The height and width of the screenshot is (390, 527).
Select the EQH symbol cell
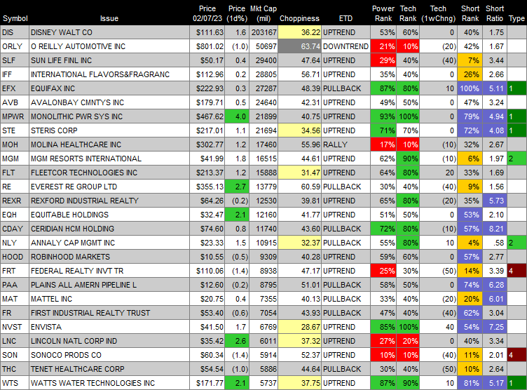pyautogui.click(x=15, y=215)
